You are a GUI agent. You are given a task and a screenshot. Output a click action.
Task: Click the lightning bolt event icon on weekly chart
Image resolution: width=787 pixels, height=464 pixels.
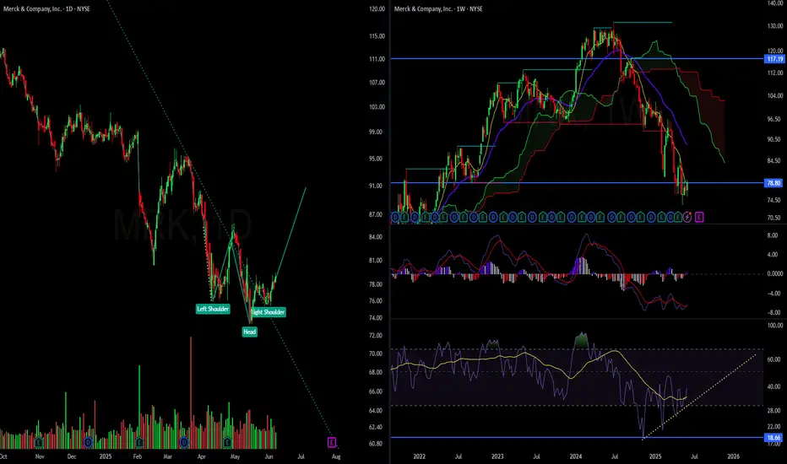point(687,217)
